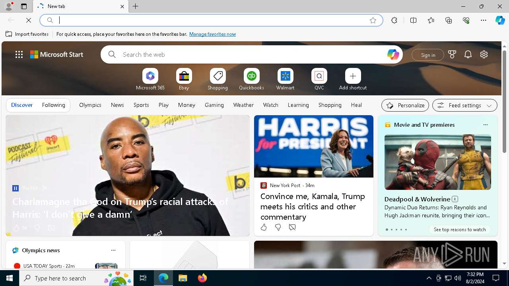Viewport: 509px width, 286px height.
Task: Open the Microsoft apps grid launcher
Action: point(19,54)
